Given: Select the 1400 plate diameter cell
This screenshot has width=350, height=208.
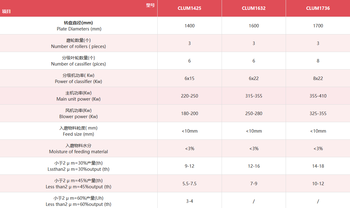Looking at the screenshot, I should click(190, 26).
